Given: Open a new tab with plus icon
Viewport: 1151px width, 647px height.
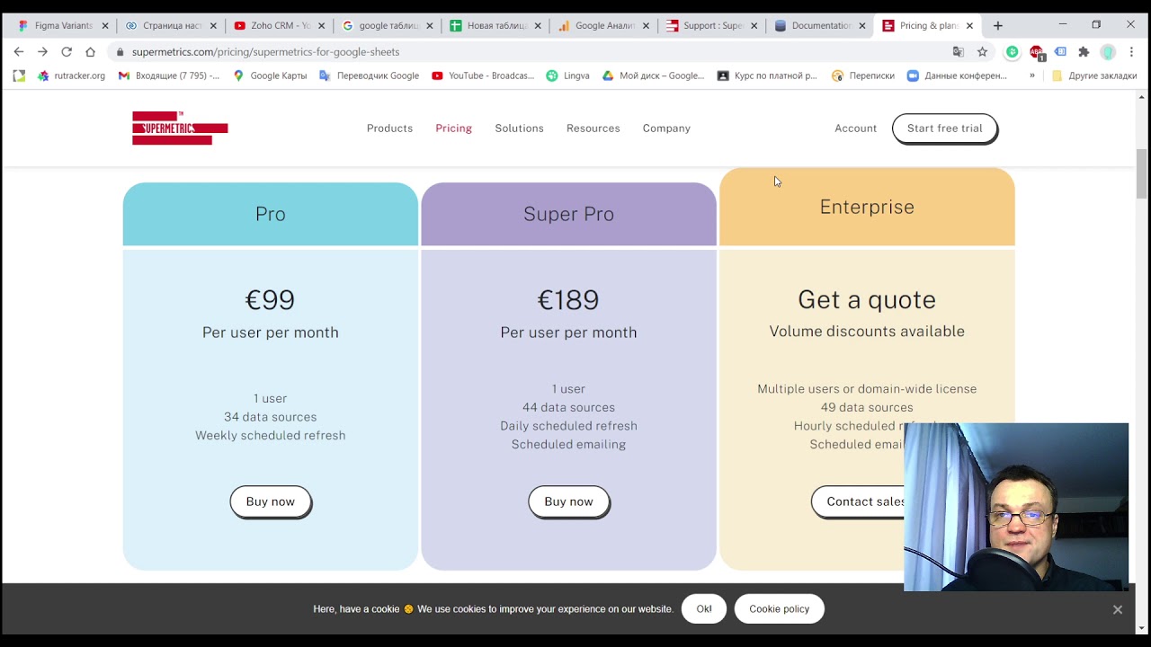Looking at the screenshot, I should [998, 26].
